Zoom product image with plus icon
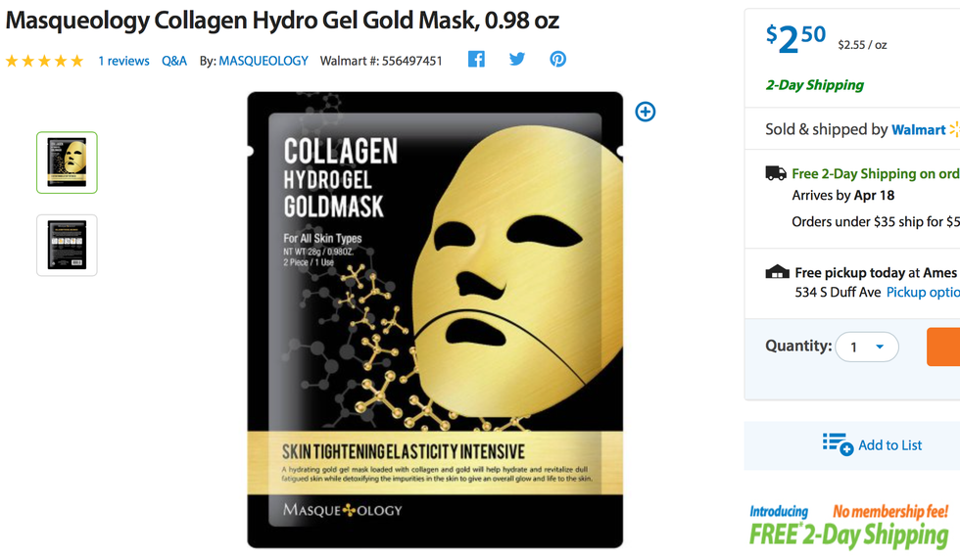 coord(646,112)
